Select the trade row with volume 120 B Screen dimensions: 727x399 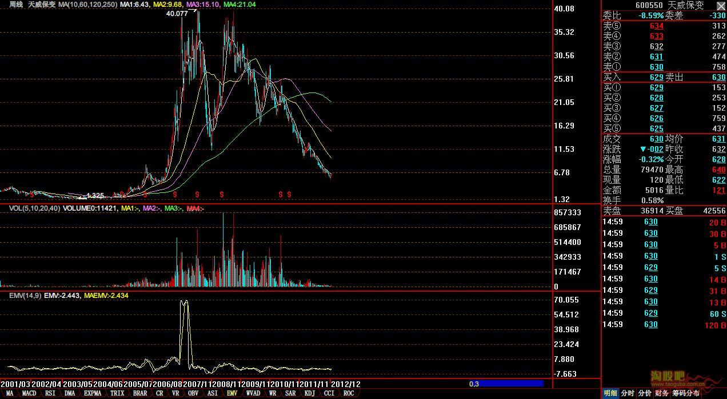[664, 325]
